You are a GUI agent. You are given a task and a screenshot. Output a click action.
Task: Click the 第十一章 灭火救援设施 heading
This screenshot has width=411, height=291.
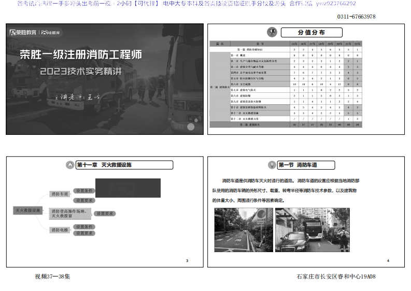tap(104, 165)
